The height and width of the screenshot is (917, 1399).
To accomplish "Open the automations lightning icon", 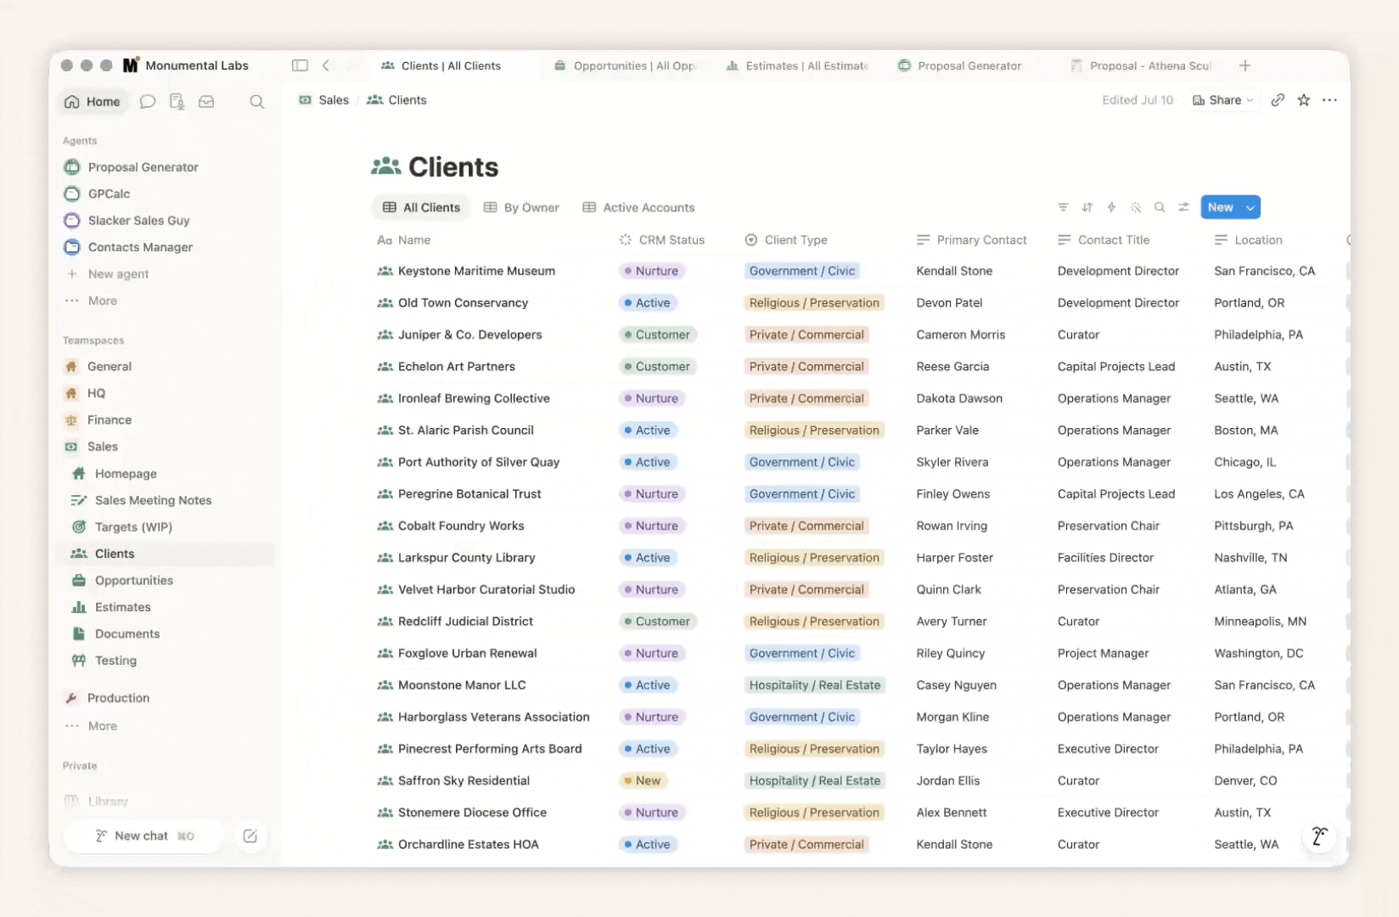I will point(1111,207).
